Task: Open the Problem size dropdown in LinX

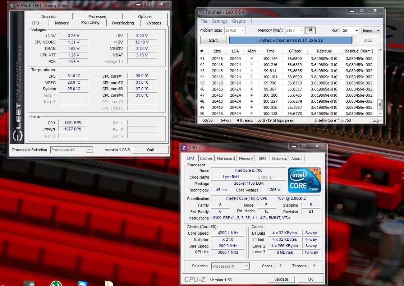Action: (243, 31)
